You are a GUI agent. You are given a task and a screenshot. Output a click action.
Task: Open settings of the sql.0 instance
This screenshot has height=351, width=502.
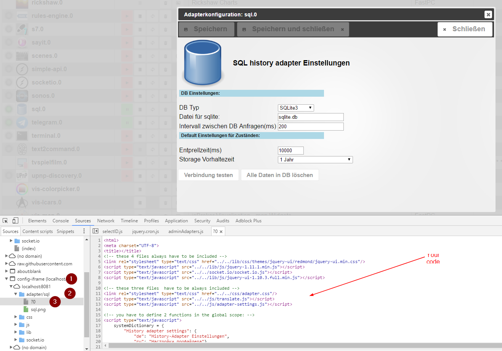pyautogui.click(x=140, y=109)
